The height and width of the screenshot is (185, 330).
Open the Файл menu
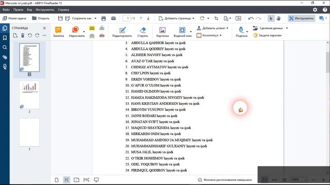(6, 10)
